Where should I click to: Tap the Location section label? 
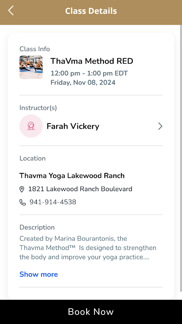pyautogui.click(x=32, y=158)
